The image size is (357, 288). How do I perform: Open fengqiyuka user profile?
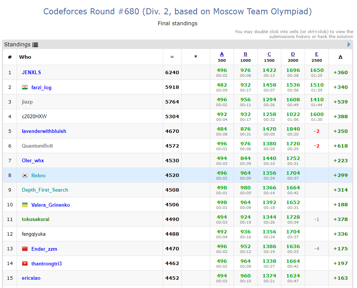point(34,234)
